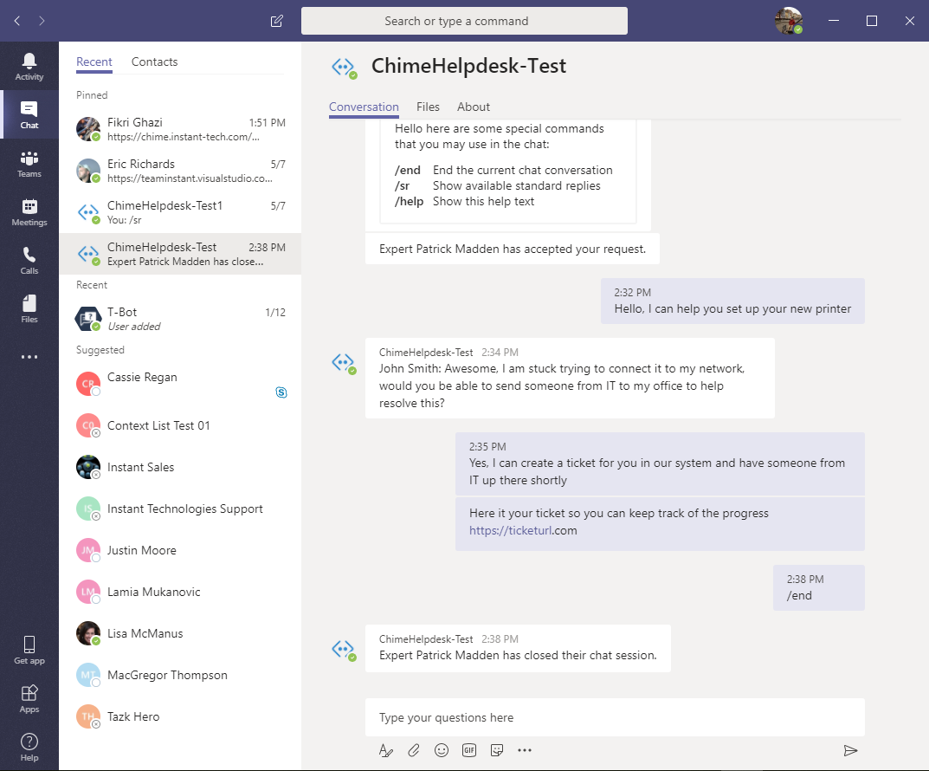Select Lamia Mukanovic contact
Screen dimensions: 929x771
pos(180,592)
